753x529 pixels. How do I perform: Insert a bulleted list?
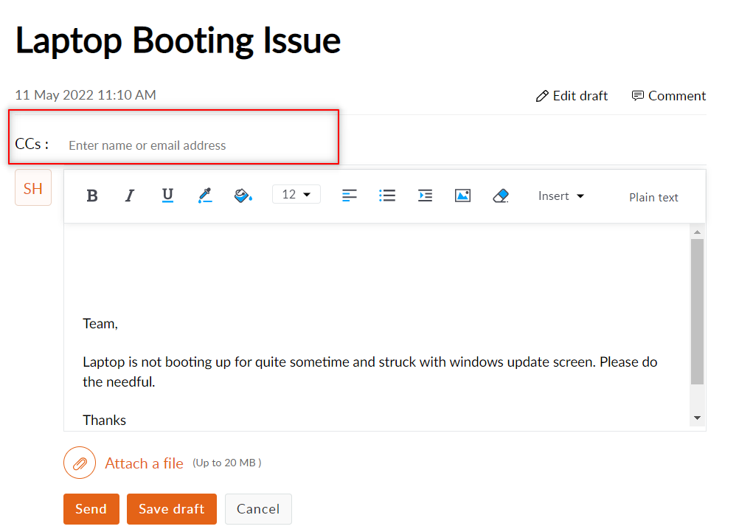(x=387, y=196)
